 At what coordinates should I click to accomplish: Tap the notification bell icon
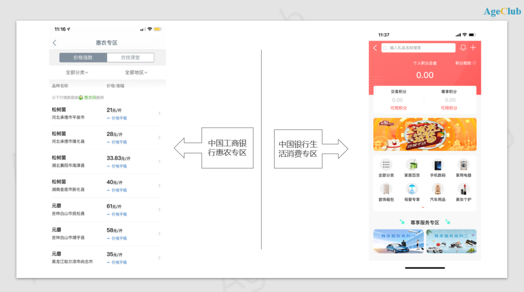[463, 48]
